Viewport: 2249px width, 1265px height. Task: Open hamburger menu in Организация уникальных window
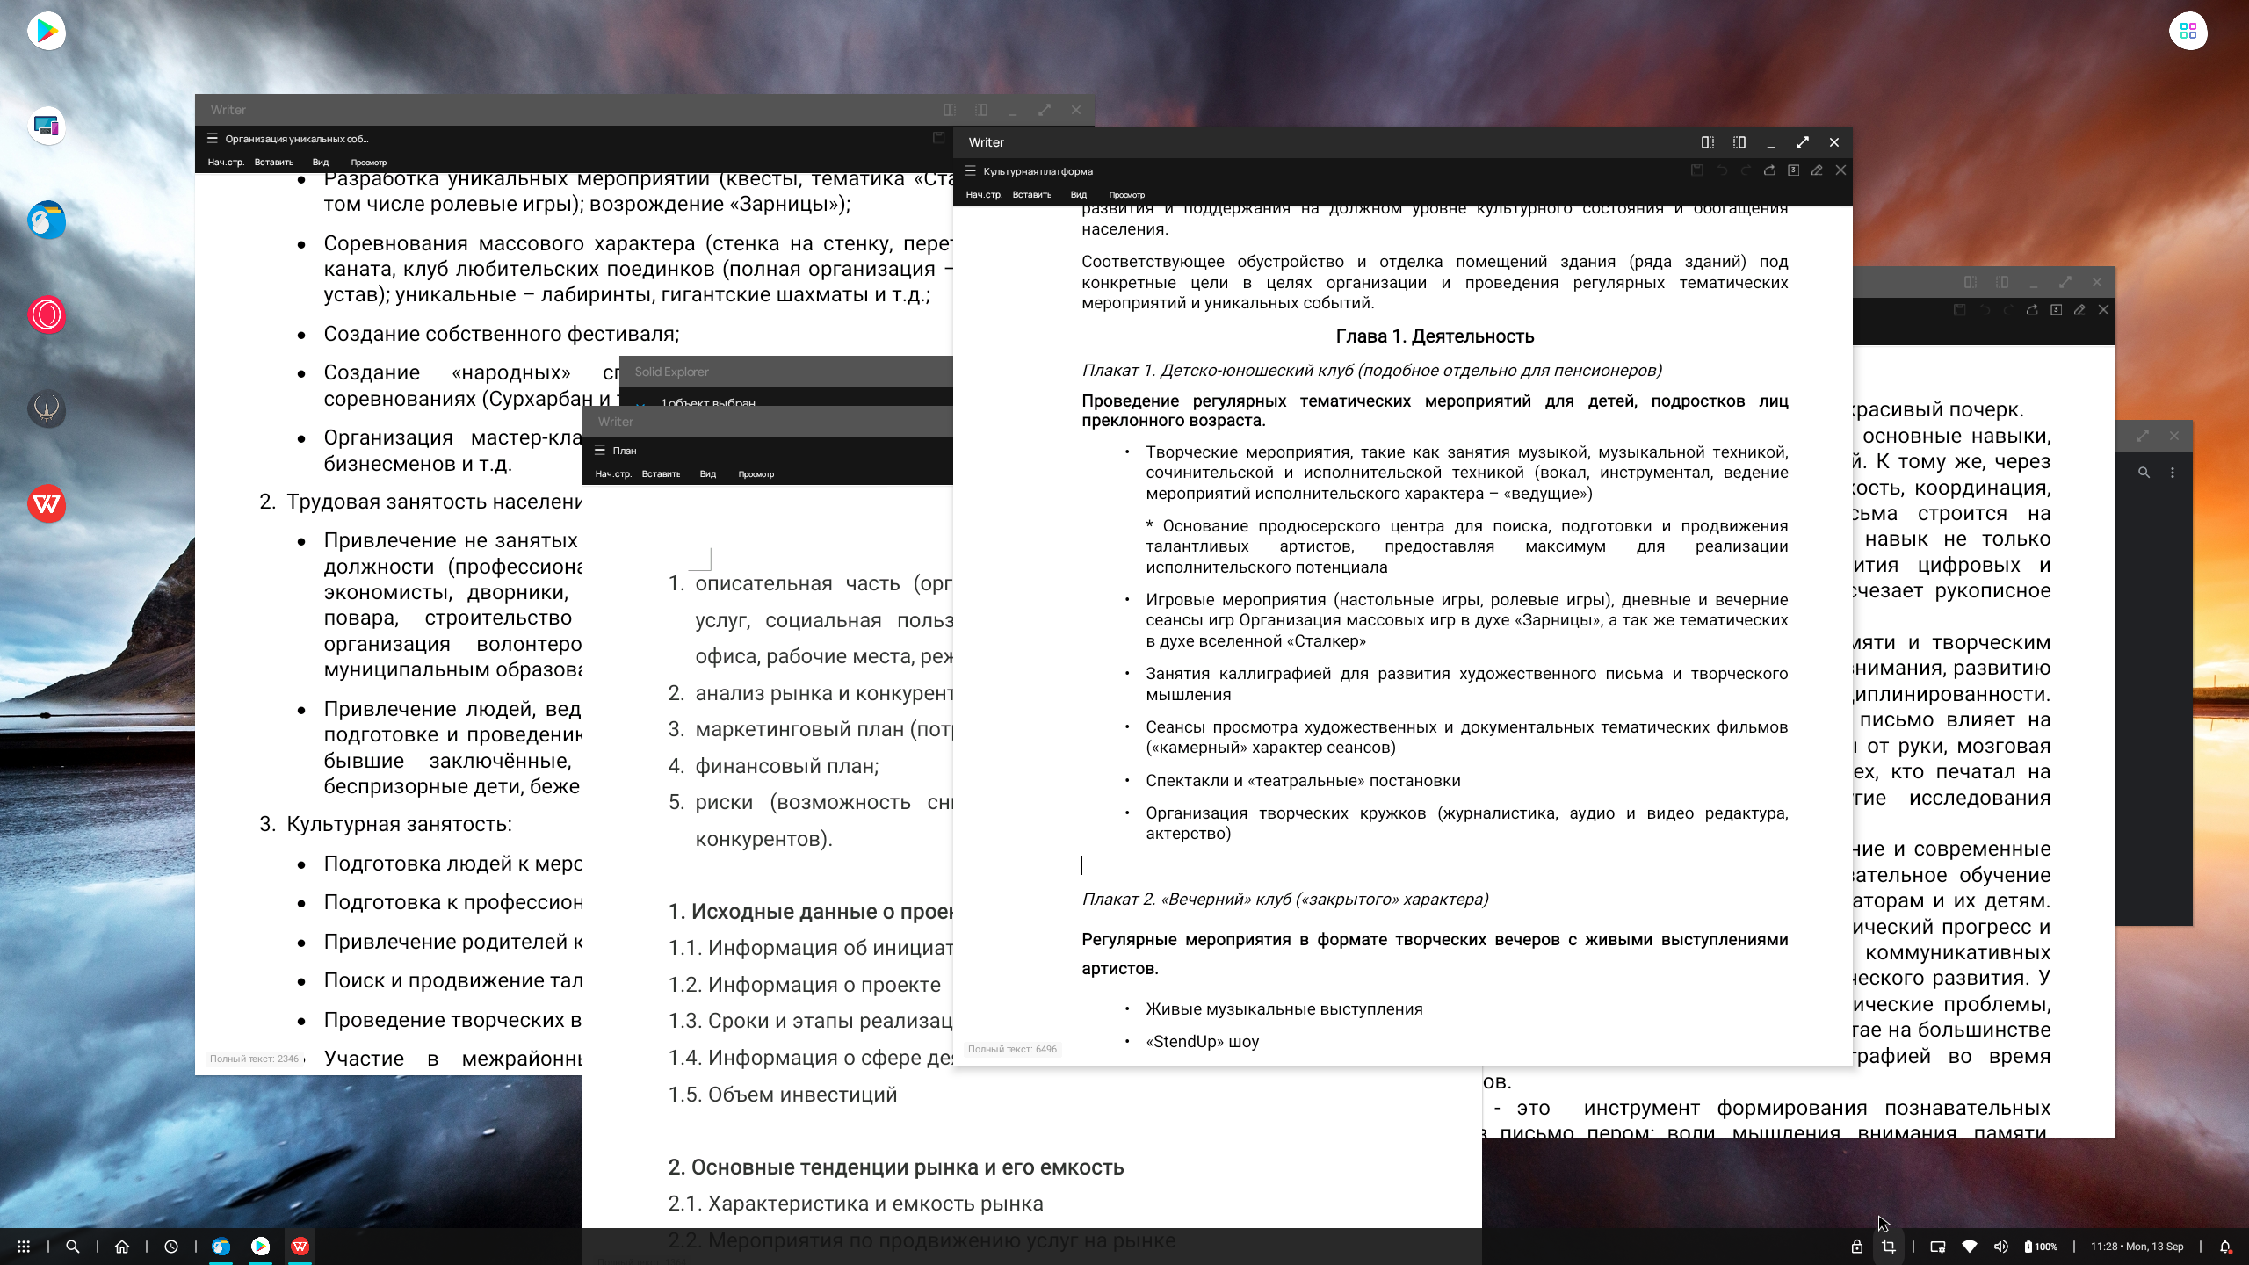[x=212, y=139]
